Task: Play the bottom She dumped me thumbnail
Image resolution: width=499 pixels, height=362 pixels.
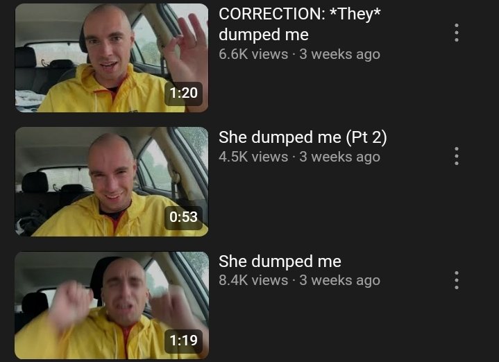Action: (x=112, y=305)
